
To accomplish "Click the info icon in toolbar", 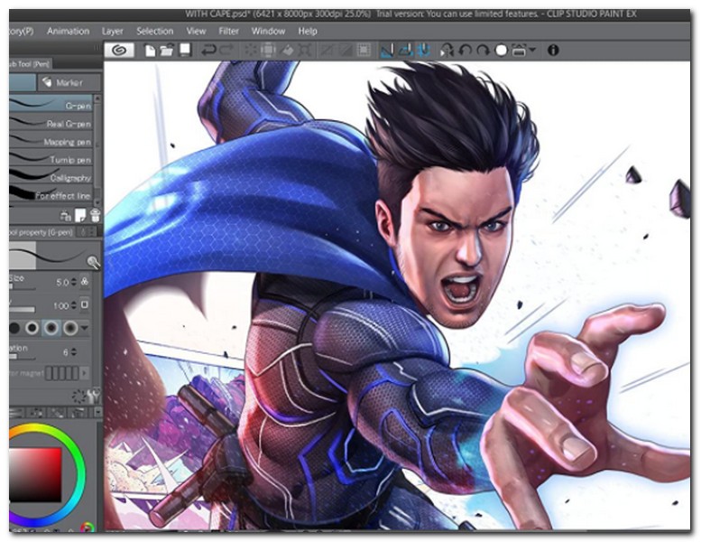I will [x=553, y=51].
